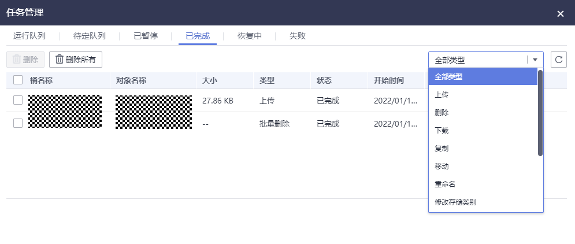Click the 对象名称 column header
575x244 pixels.
(x=131, y=80)
